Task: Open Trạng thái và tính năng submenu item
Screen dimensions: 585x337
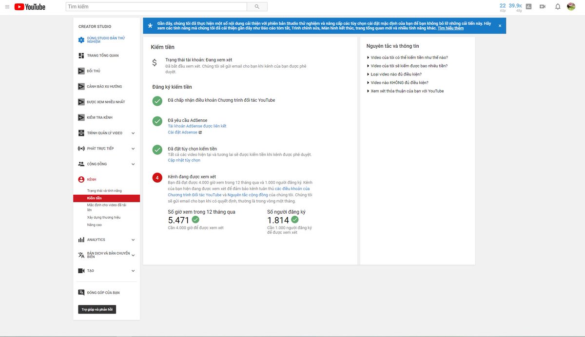Action: click(x=104, y=190)
